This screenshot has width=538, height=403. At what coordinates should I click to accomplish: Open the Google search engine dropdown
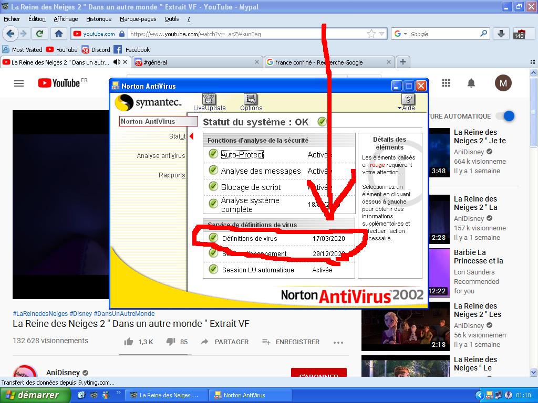(x=400, y=34)
